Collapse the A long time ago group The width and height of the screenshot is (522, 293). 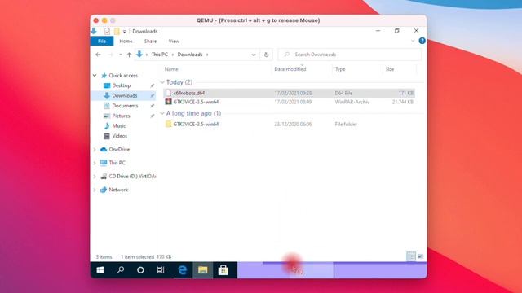162,113
